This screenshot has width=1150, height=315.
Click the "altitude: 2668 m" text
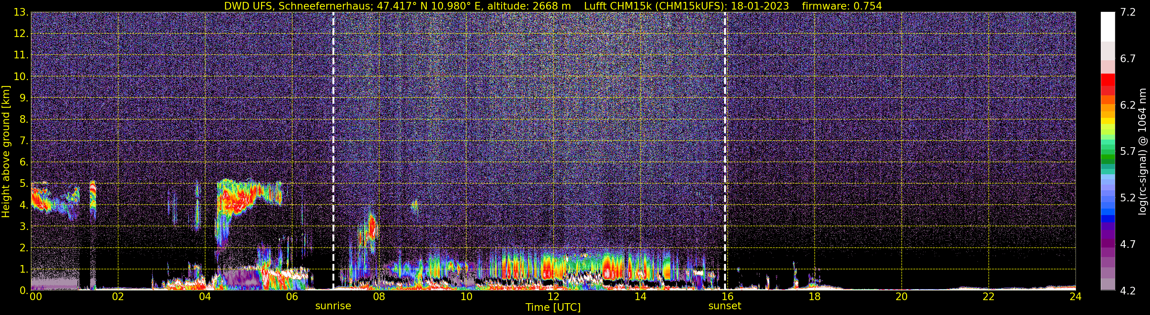pos(528,6)
